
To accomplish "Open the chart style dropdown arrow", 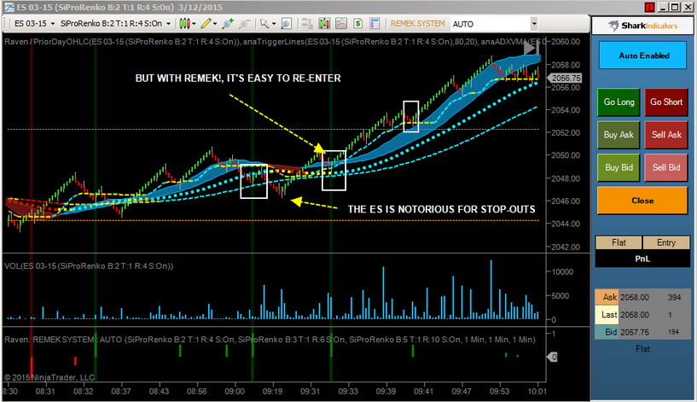I will 194,24.
